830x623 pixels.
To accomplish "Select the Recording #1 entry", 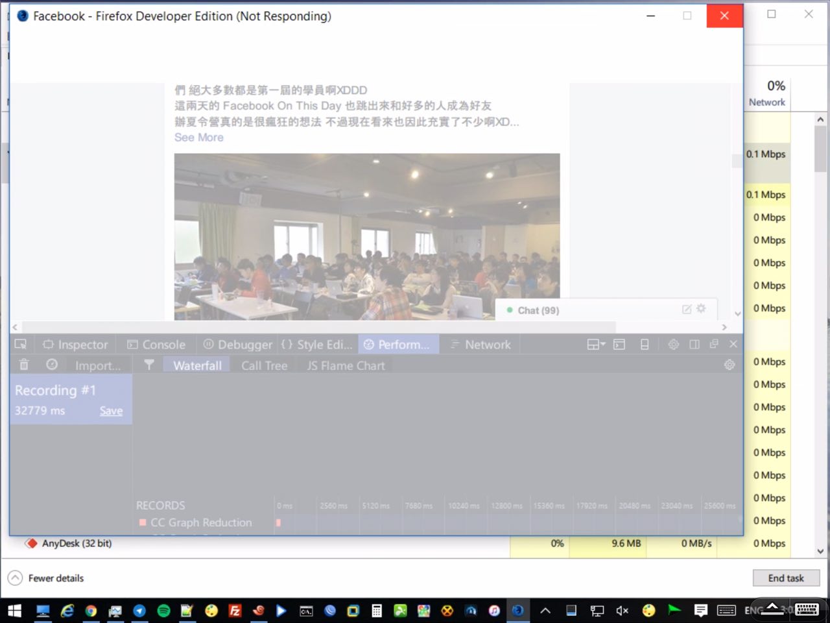I will click(x=55, y=391).
